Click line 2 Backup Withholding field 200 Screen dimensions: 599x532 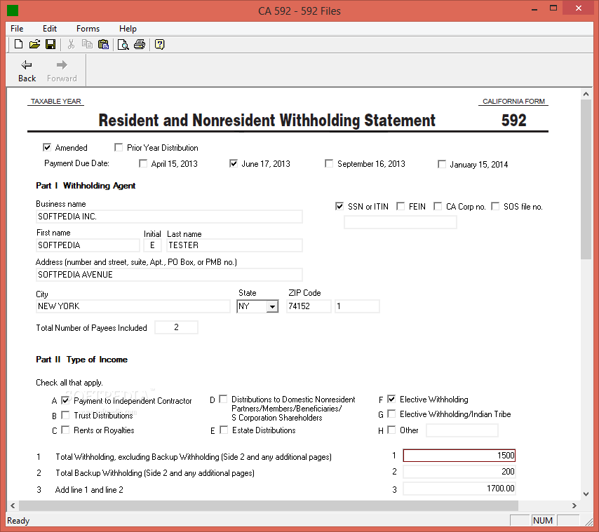coord(459,472)
